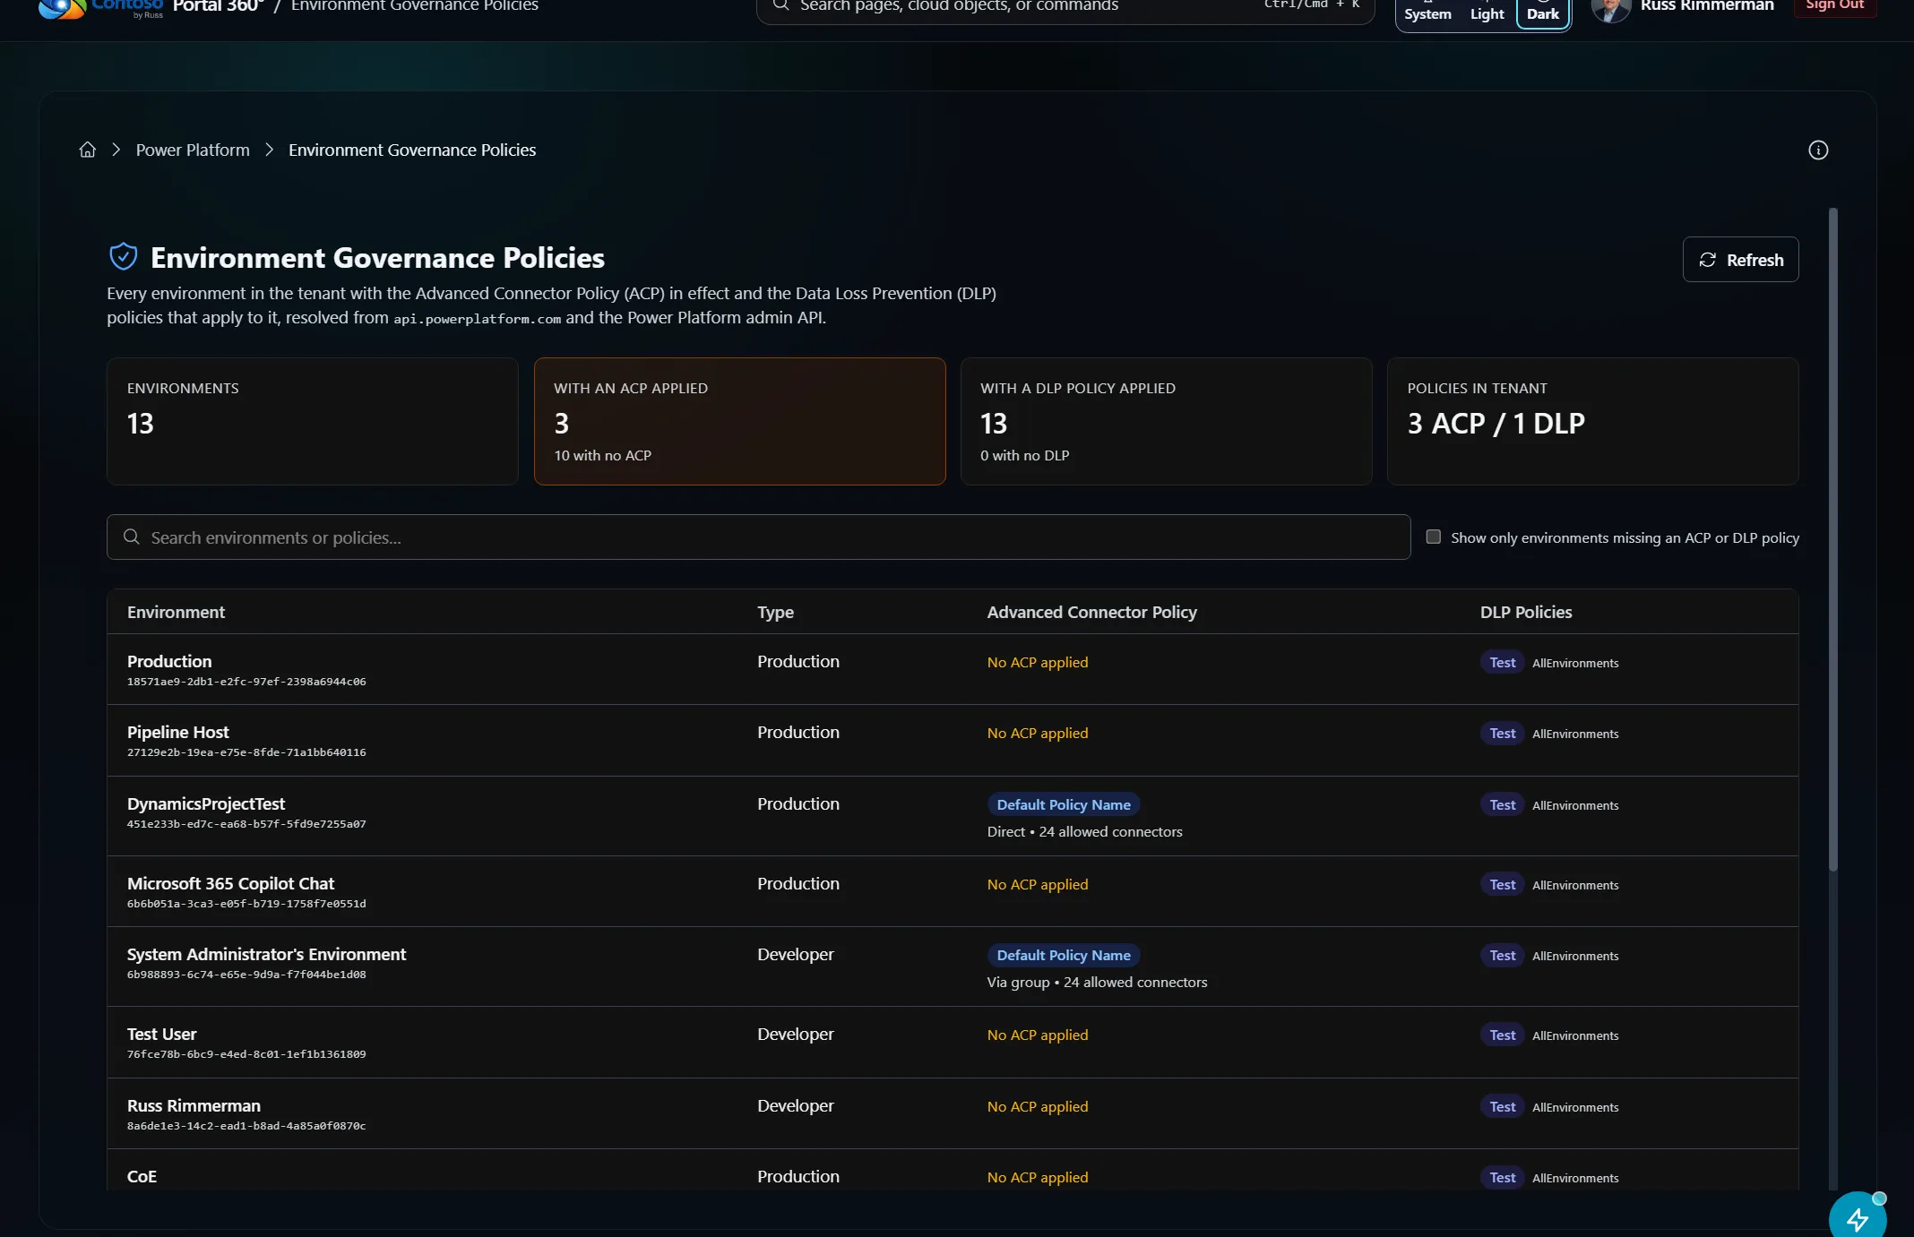The width and height of the screenshot is (1914, 1237).
Task: Click the Type column header
Action: point(775,612)
